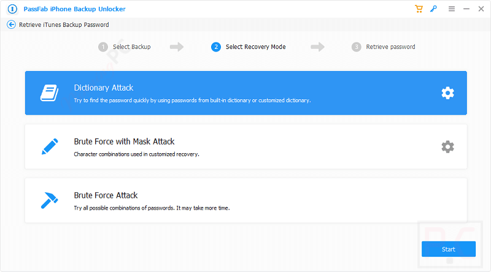Go back using the arrow icon
491x272 pixels.
pos(11,25)
